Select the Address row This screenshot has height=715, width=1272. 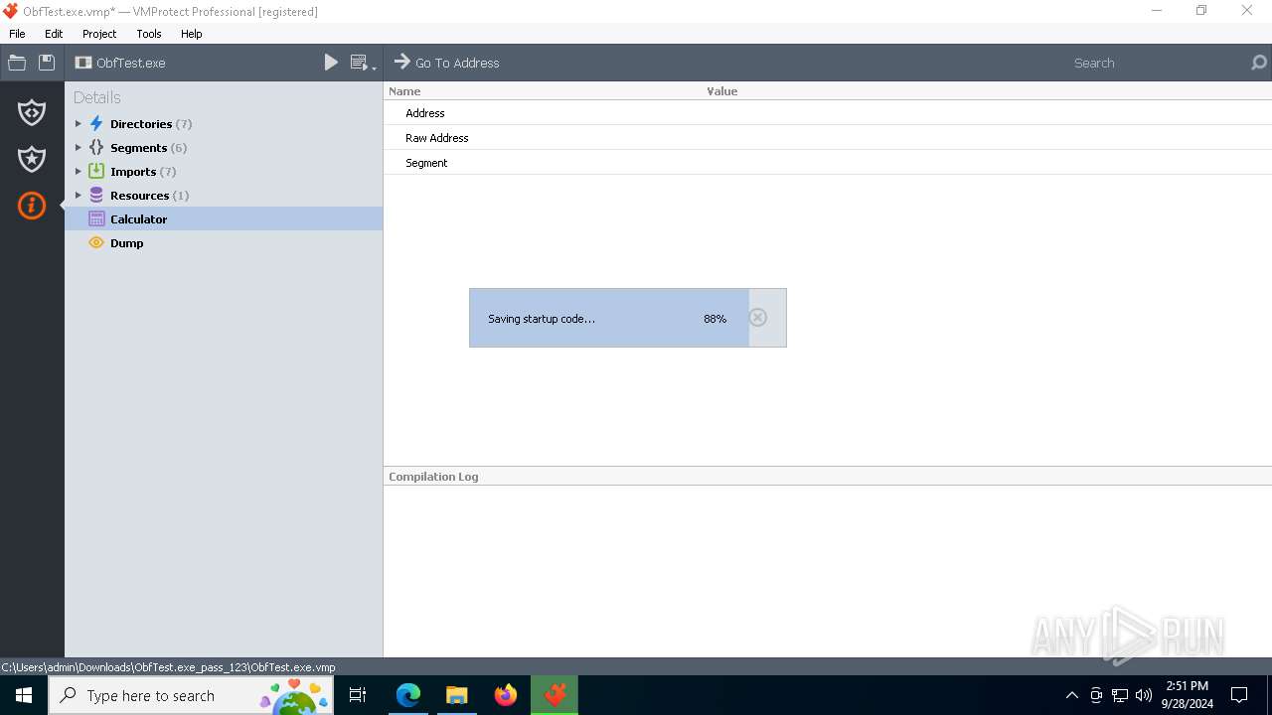pyautogui.click(x=828, y=113)
